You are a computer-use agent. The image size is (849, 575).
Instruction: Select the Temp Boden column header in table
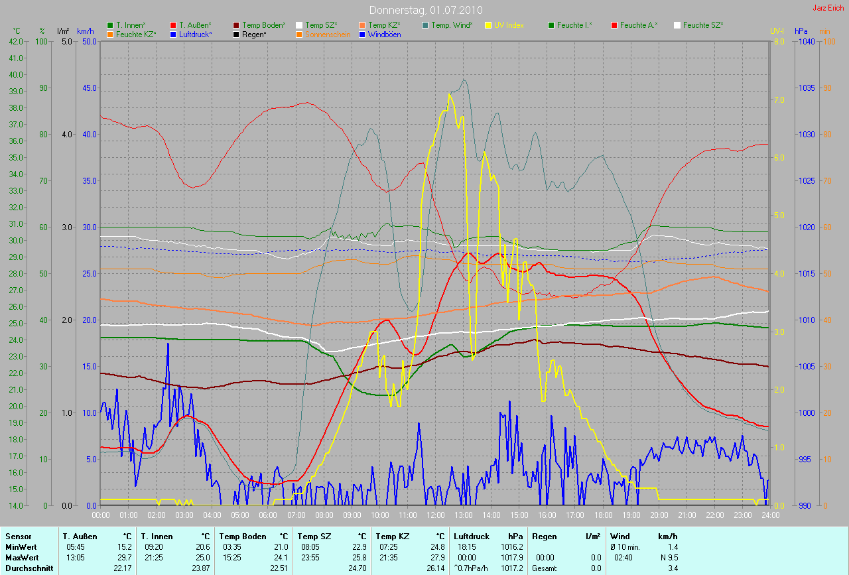(x=243, y=536)
